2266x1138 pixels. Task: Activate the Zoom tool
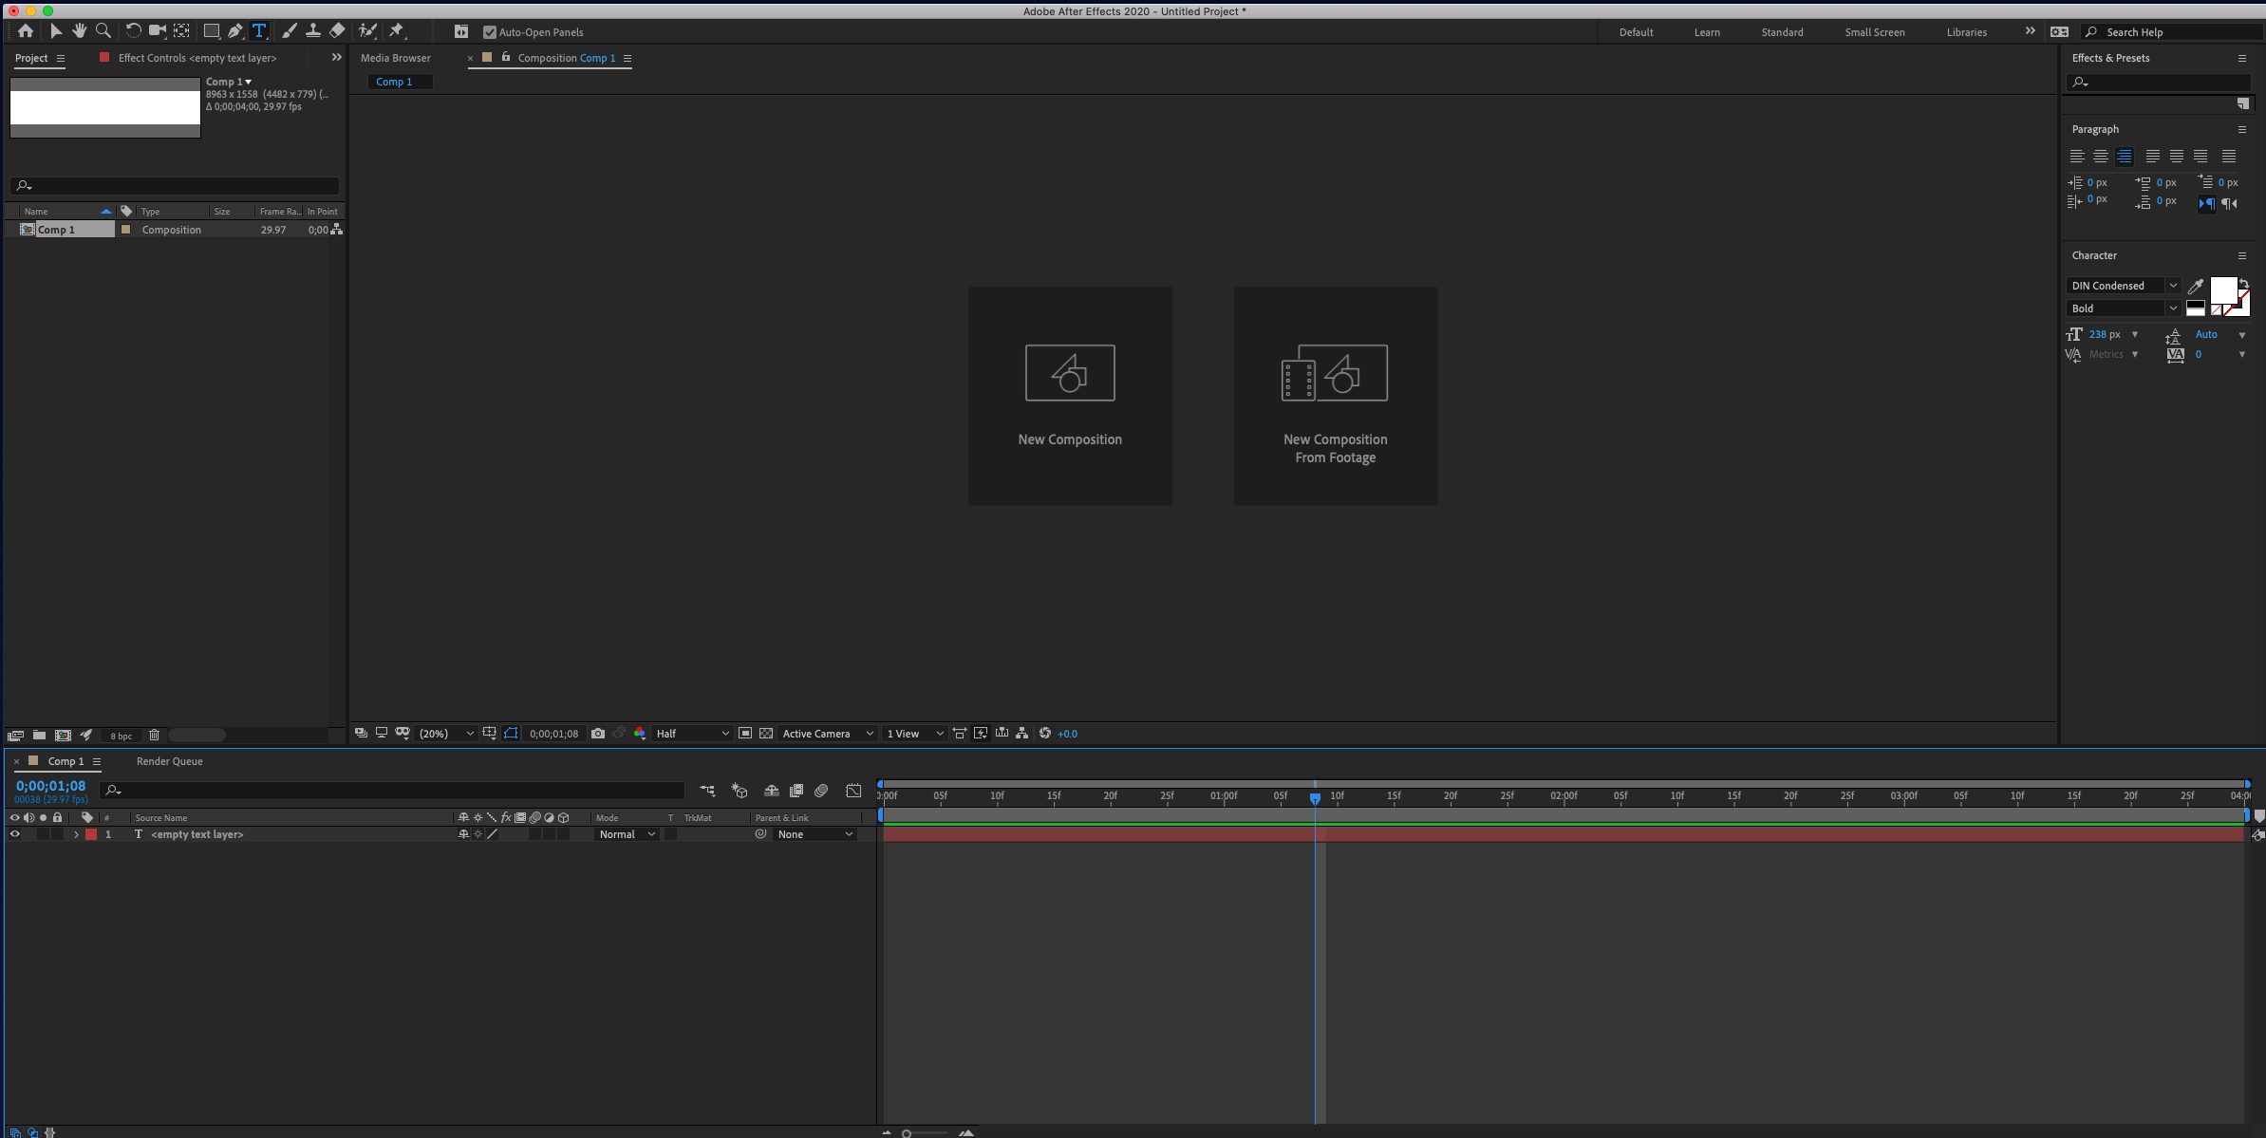pyautogui.click(x=103, y=30)
